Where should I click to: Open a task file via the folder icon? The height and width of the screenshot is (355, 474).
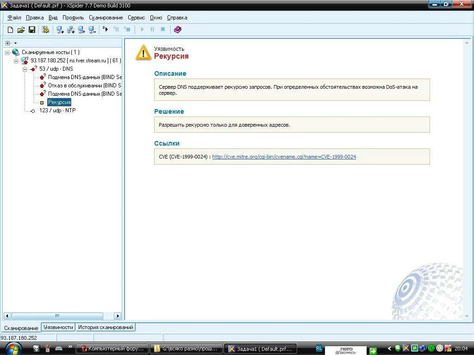[x=21, y=30]
